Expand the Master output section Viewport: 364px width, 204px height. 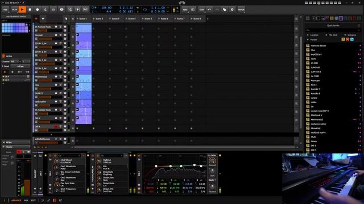click(x=16, y=147)
